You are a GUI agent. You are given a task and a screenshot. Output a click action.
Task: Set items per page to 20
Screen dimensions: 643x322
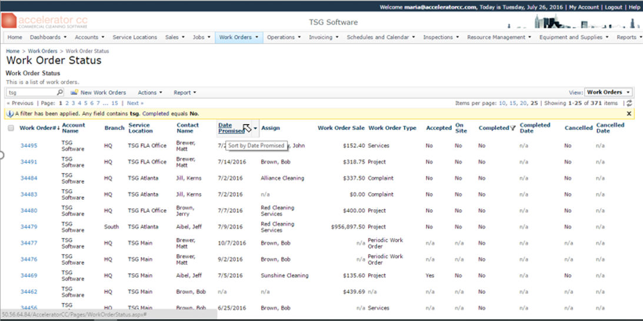(x=523, y=103)
